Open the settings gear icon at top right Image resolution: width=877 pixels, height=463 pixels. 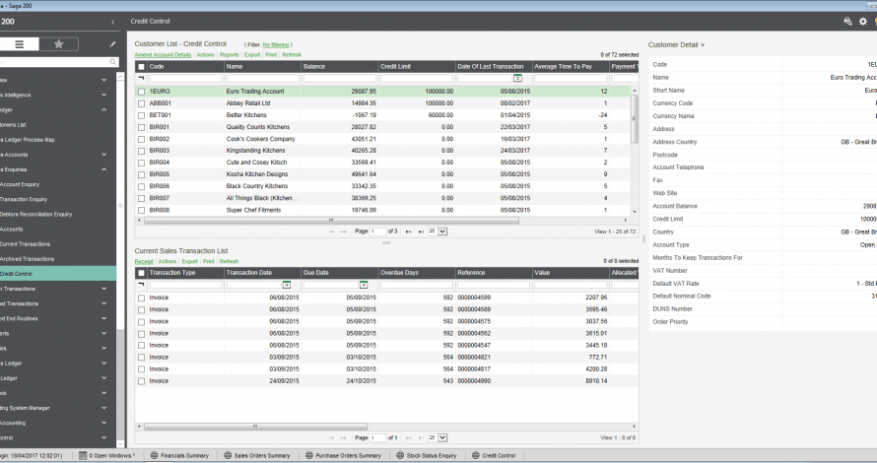pyautogui.click(x=863, y=22)
